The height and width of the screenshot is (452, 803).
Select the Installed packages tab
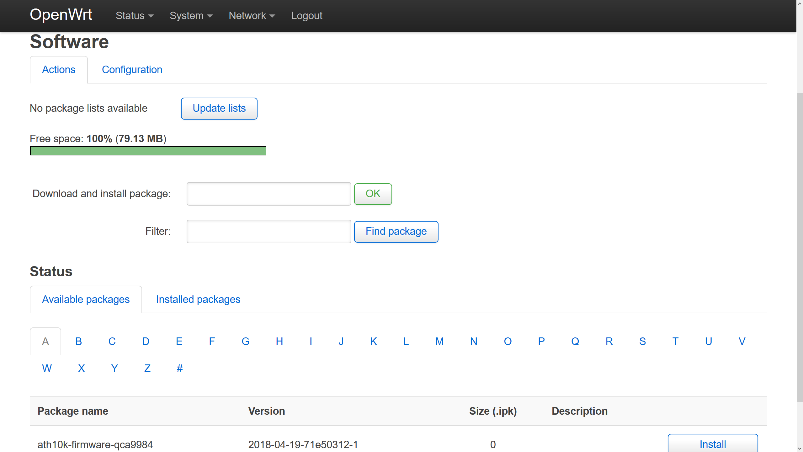pyautogui.click(x=198, y=299)
